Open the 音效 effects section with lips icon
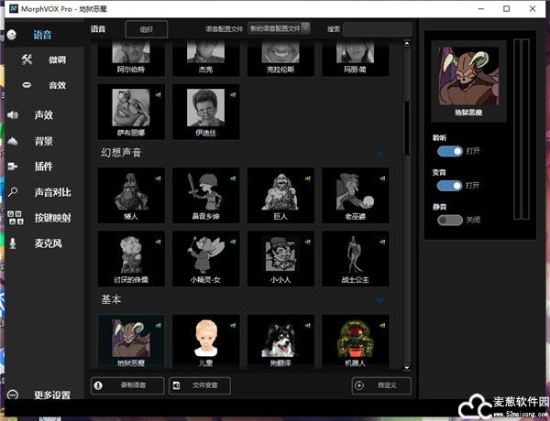This screenshot has width=550, height=421. (x=44, y=85)
